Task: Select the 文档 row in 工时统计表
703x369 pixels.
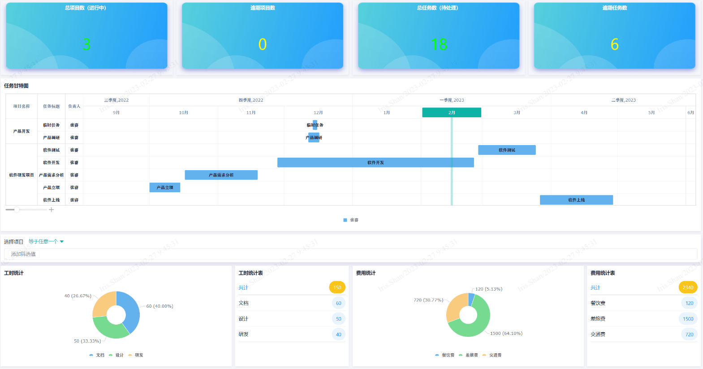Action: click(x=292, y=303)
